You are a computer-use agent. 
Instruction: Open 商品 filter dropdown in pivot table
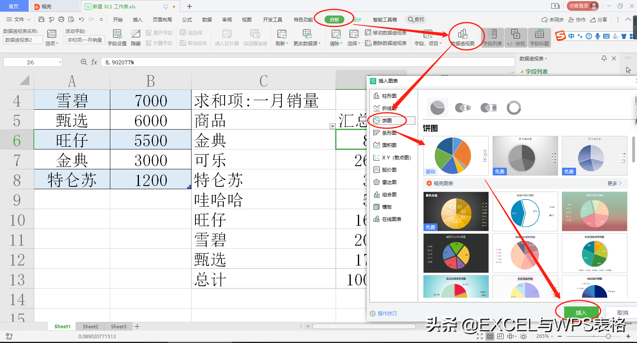(332, 126)
